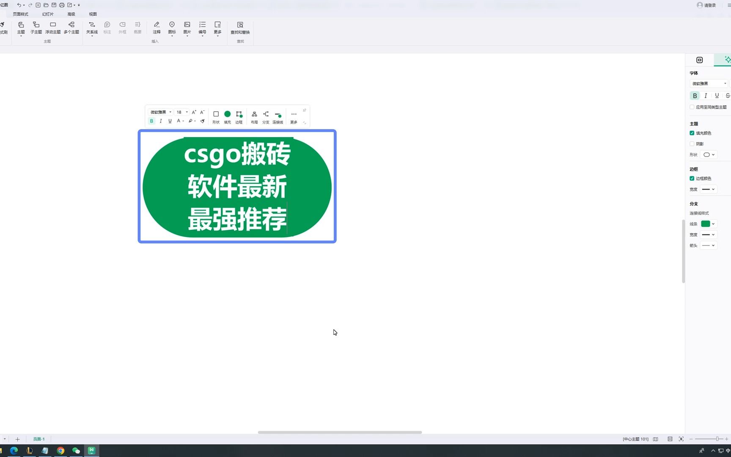Viewport: 731px width, 457px height.
Task: Open a file with the folder icon
Action: (x=46, y=5)
